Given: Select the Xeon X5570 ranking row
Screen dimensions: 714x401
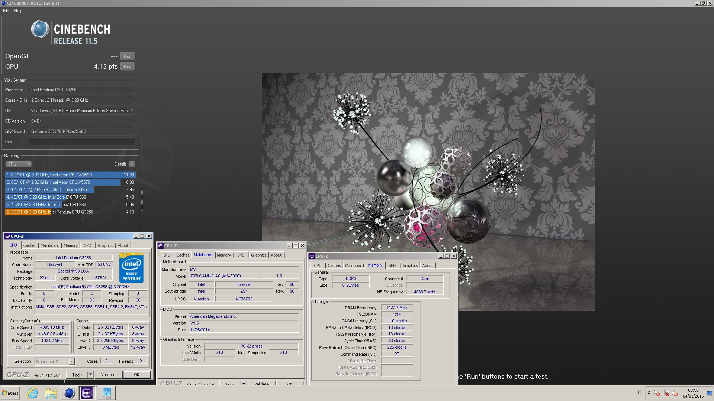Looking at the screenshot, I should tap(70, 182).
